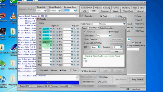This screenshot has height=92, width=163.
Task: Open the Cable Name Custom dropdown
Action: pyautogui.click(x=124, y=24)
